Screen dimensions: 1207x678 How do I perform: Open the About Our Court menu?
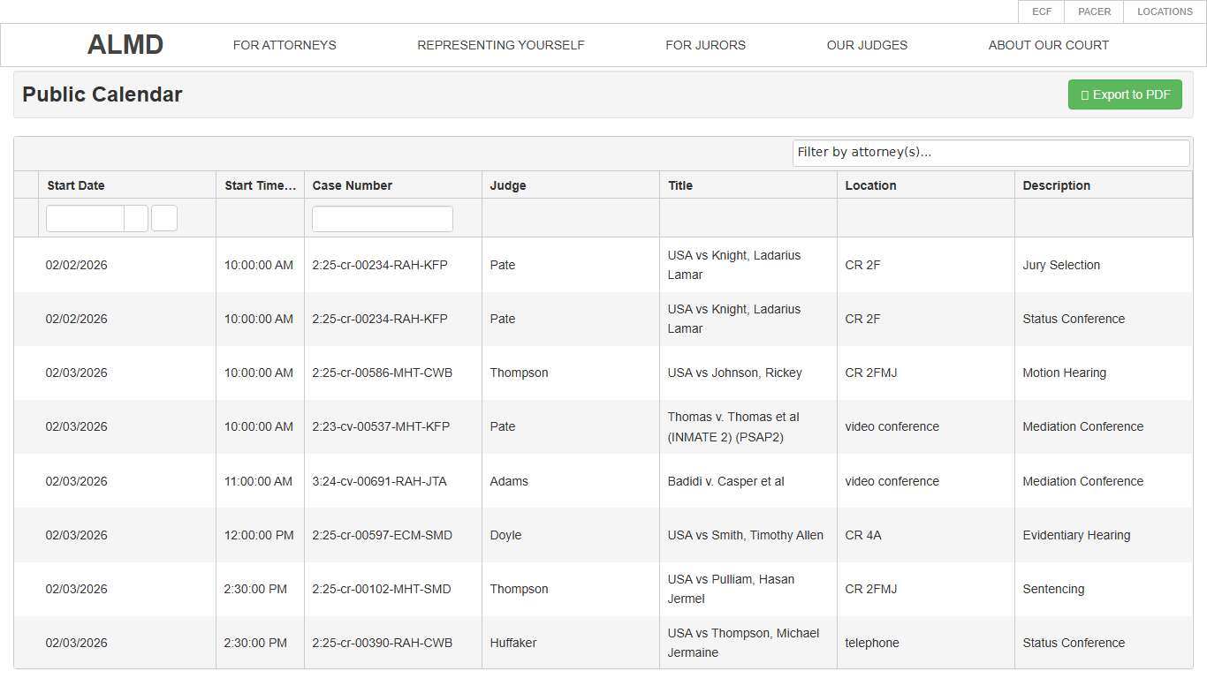(1048, 45)
